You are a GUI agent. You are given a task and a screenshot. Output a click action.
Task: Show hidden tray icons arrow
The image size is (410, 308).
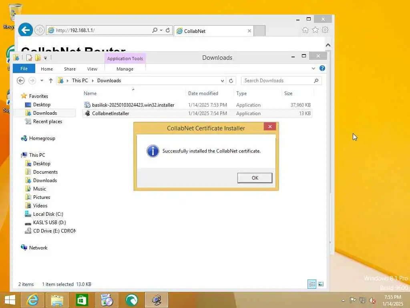343,300
